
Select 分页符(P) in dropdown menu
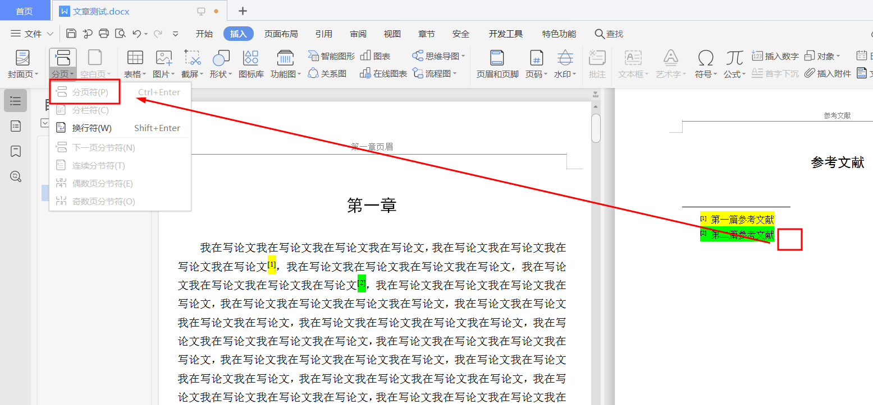coord(120,92)
